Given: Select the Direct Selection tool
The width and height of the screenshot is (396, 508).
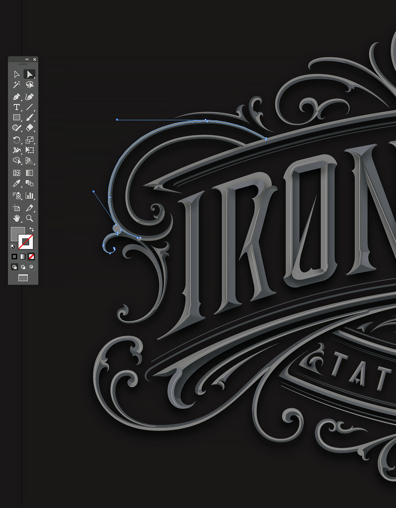Looking at the screenshot, I should coord(30,74).
